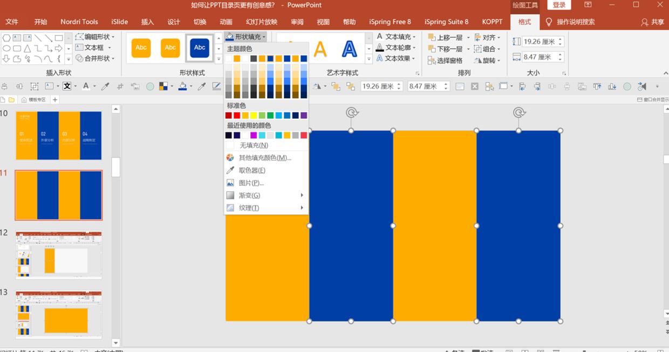This screenshot has height=352, width=669.
Task: Select the blue outlined A WordArt style
Action: coord(350,49)
